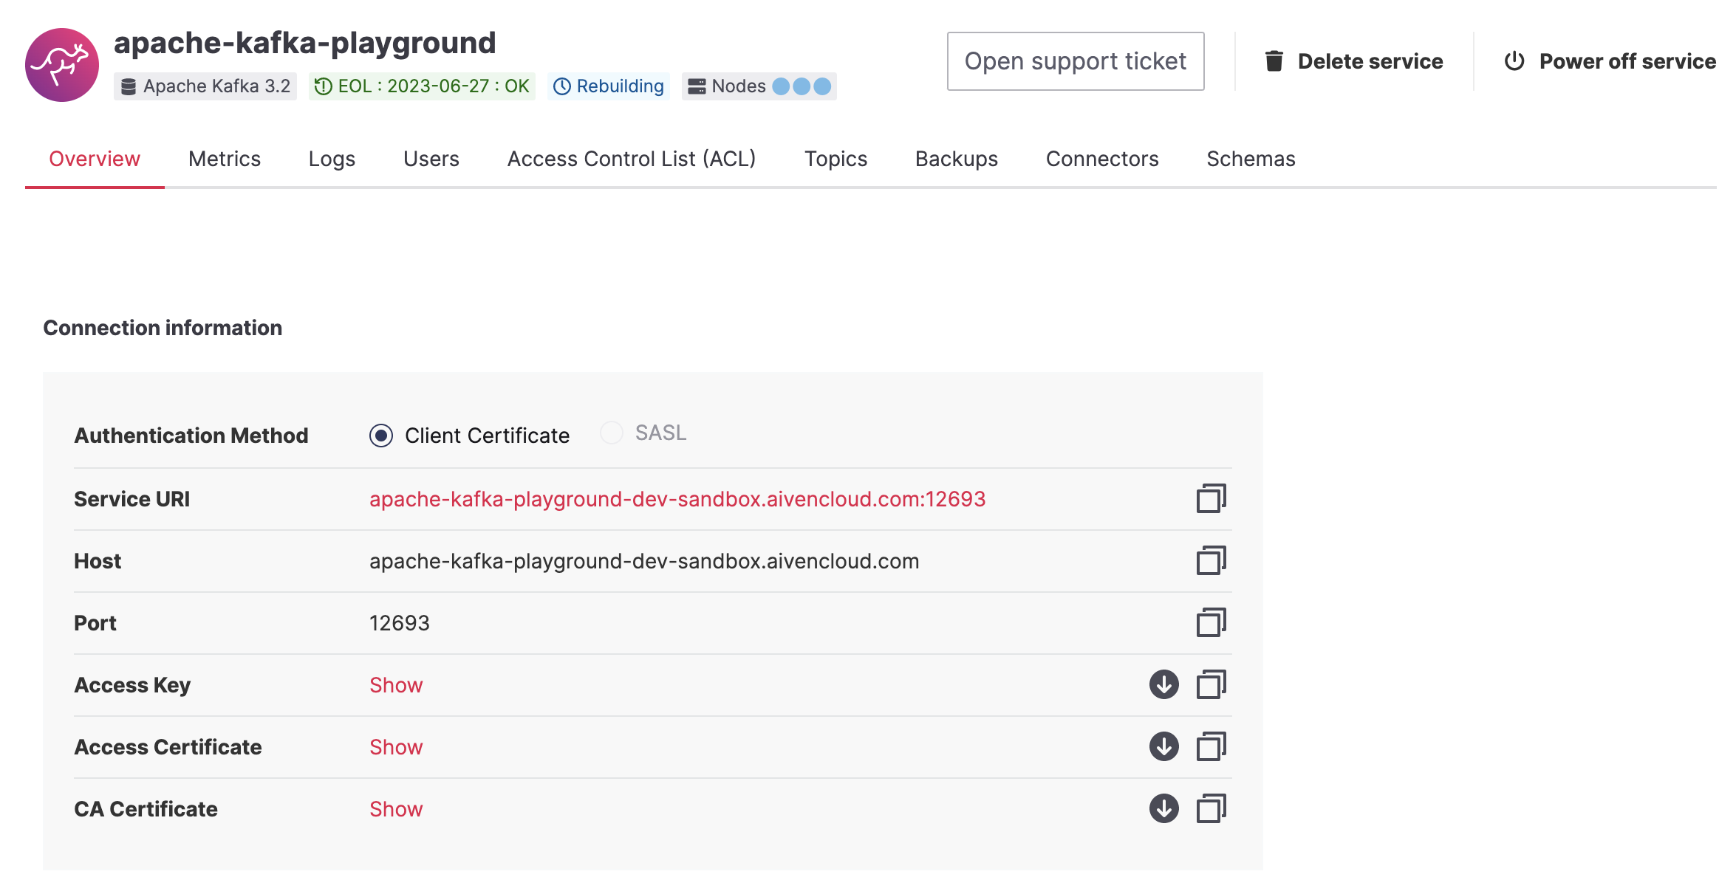This screenshot has width=1736, height=877.
Task: Copy the Access Key value
Action: [1210, 684]
